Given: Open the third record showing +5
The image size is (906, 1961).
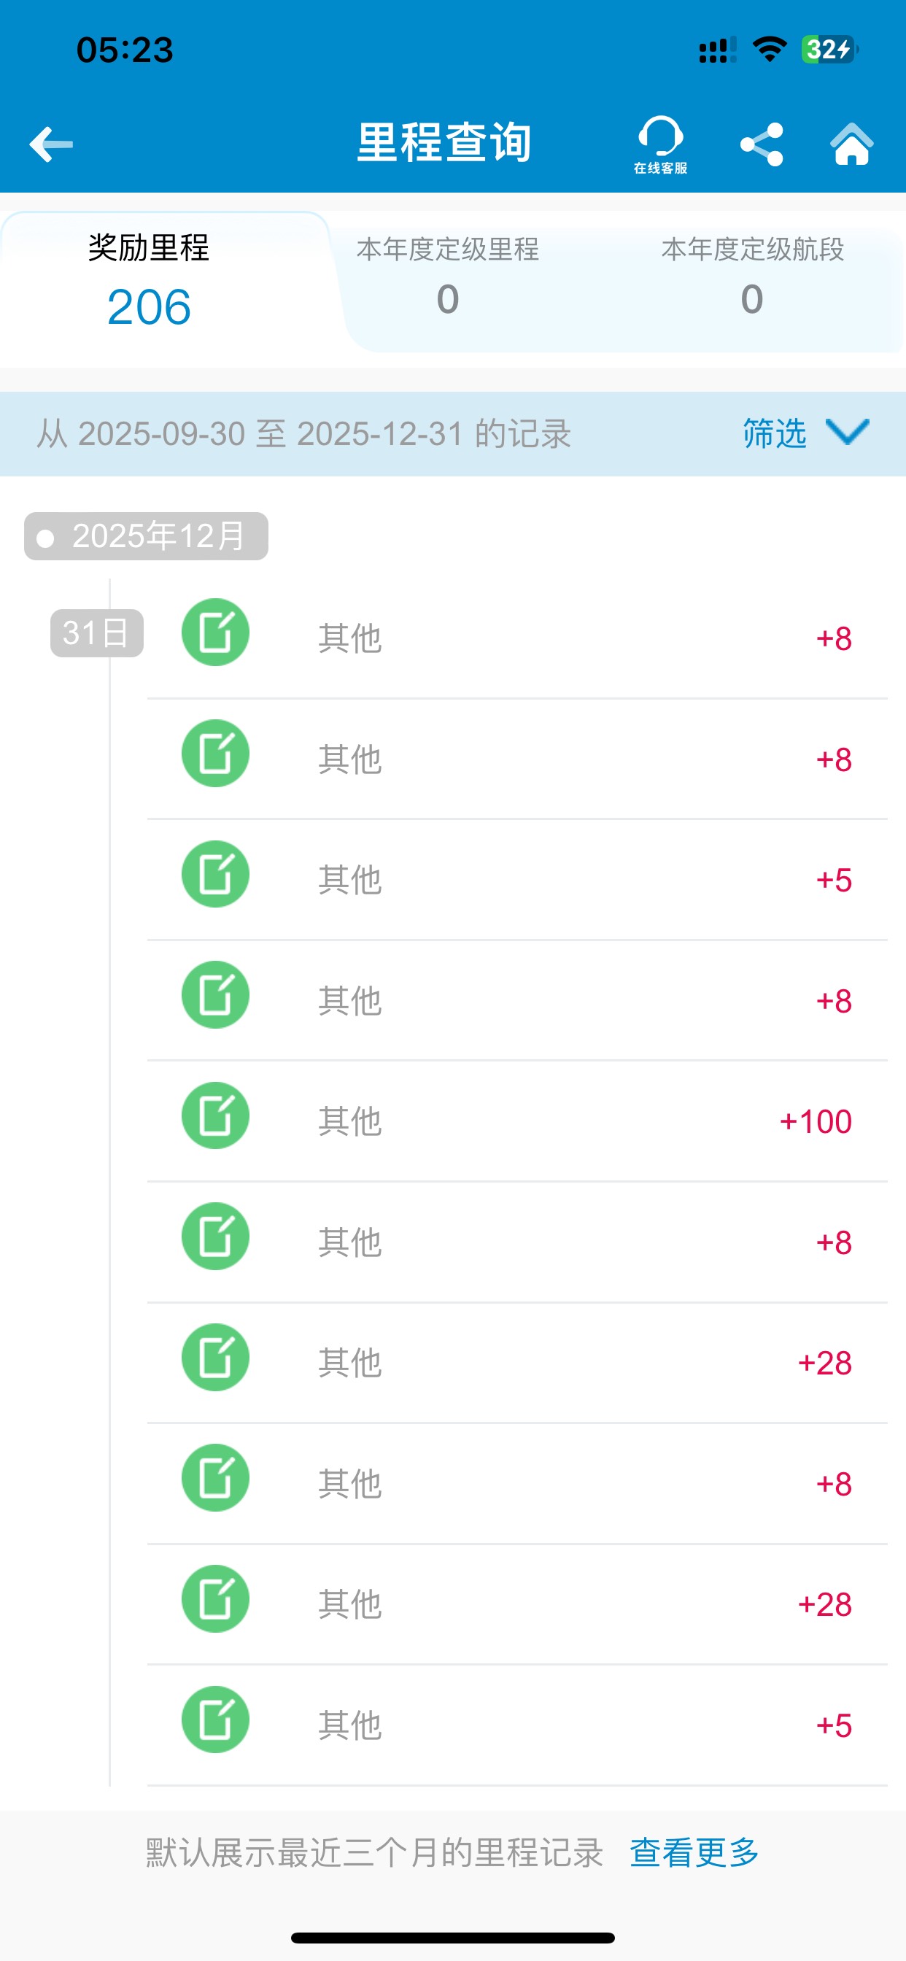Looking at the screenshot, I should coord(518,880).
